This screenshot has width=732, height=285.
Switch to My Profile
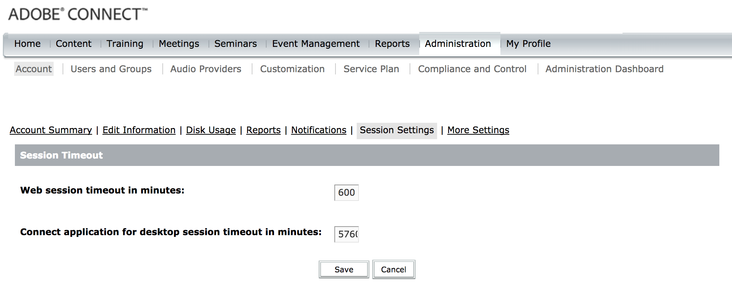point(528,44)
